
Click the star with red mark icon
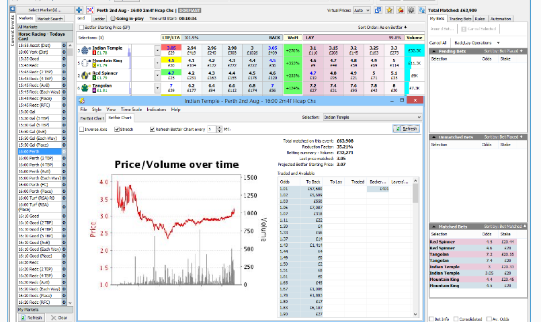point(401,10)
